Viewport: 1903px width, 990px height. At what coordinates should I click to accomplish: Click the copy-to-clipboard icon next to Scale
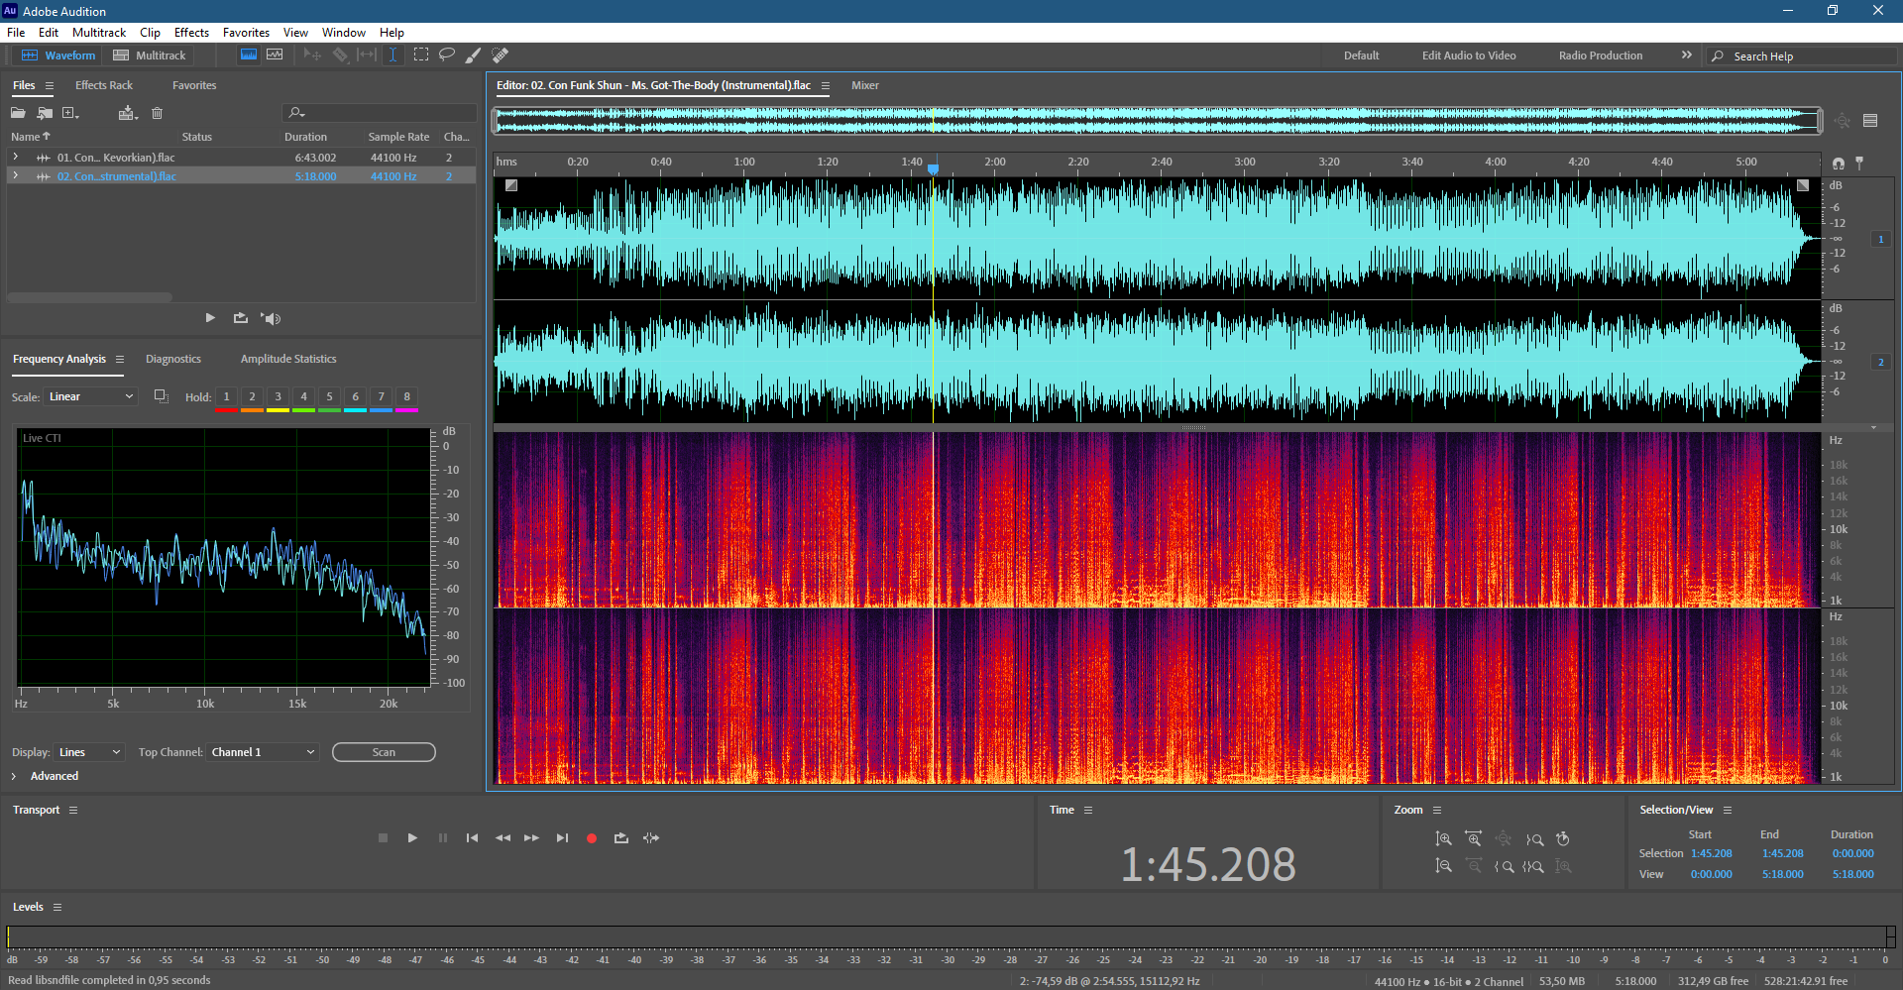click(161, 396)
